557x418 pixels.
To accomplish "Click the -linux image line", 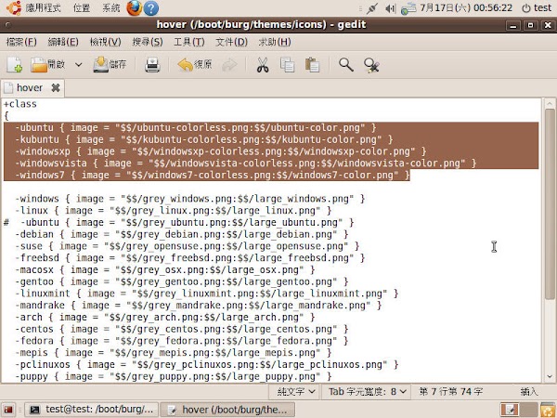I will point(173,211).
